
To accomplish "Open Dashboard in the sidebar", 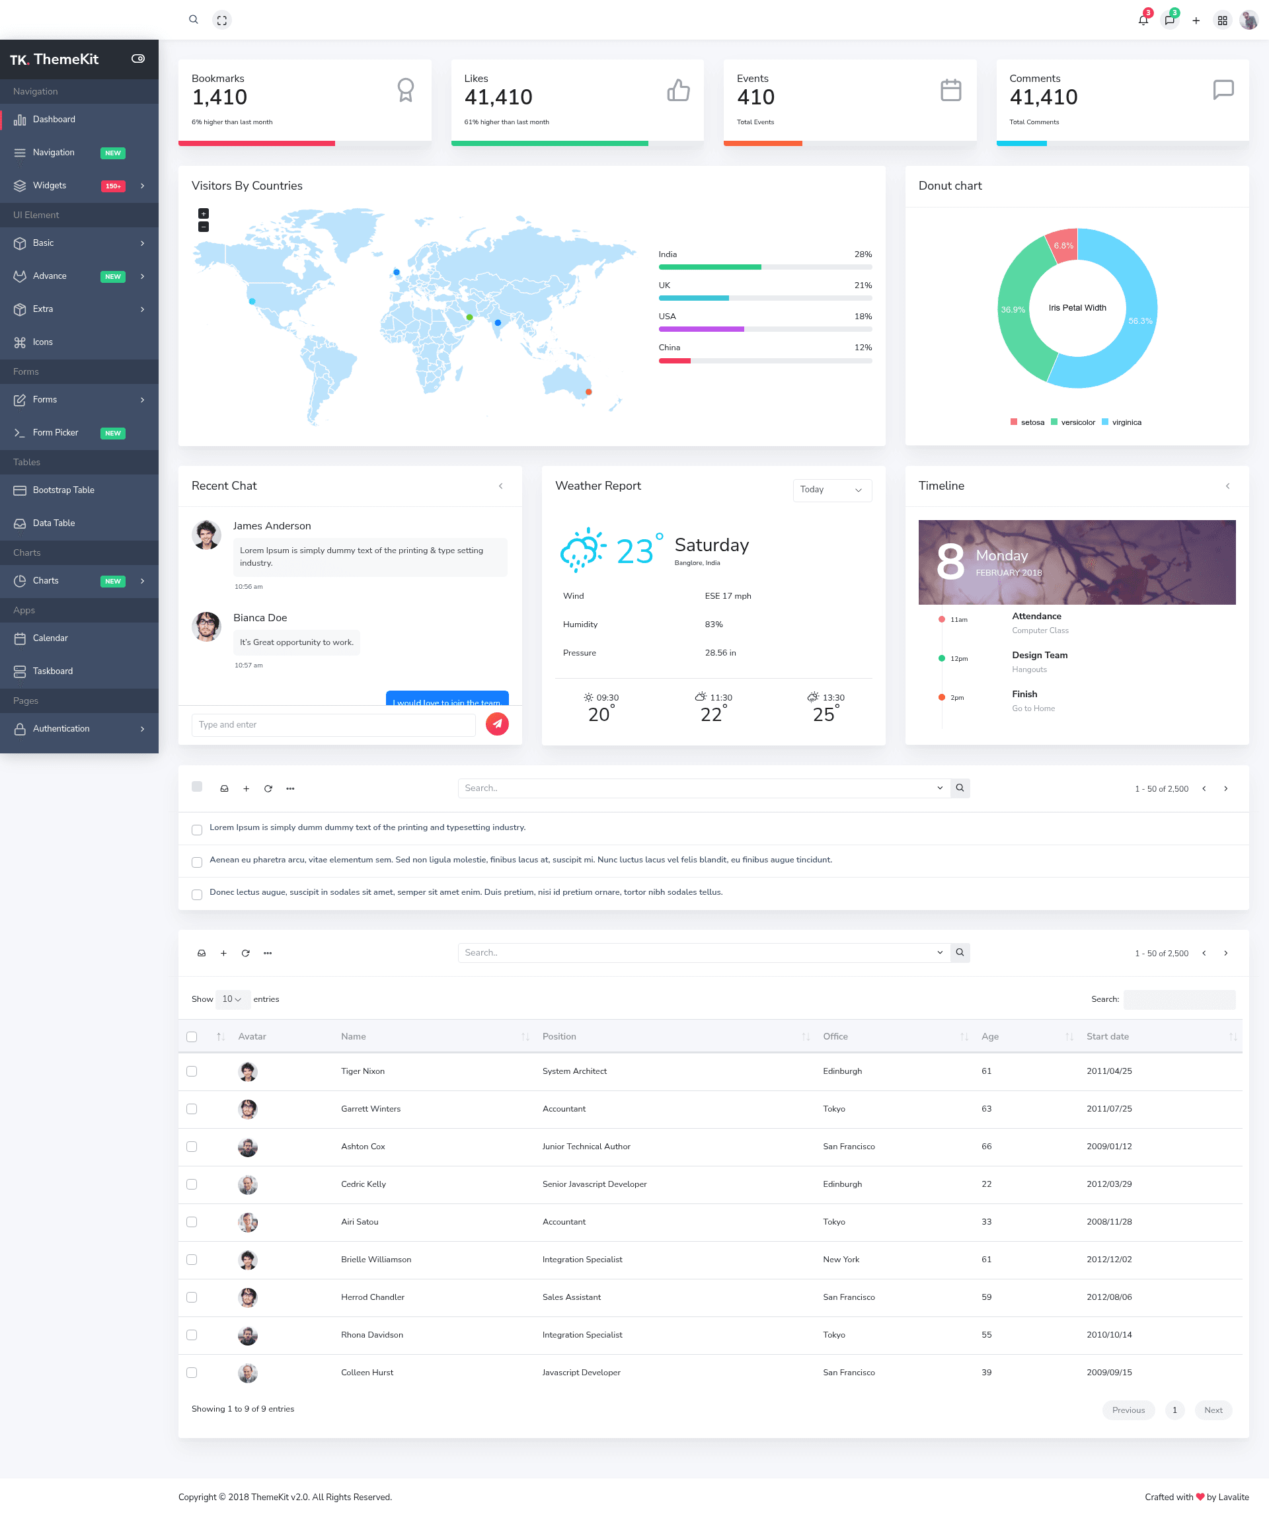I will pos(79,119).
